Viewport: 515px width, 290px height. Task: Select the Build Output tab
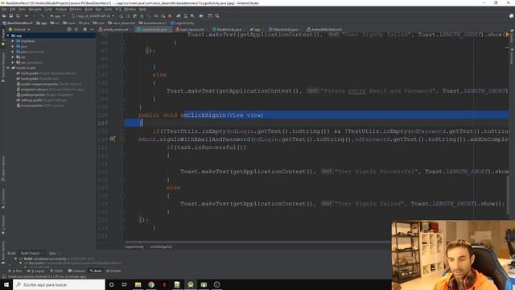31,253
